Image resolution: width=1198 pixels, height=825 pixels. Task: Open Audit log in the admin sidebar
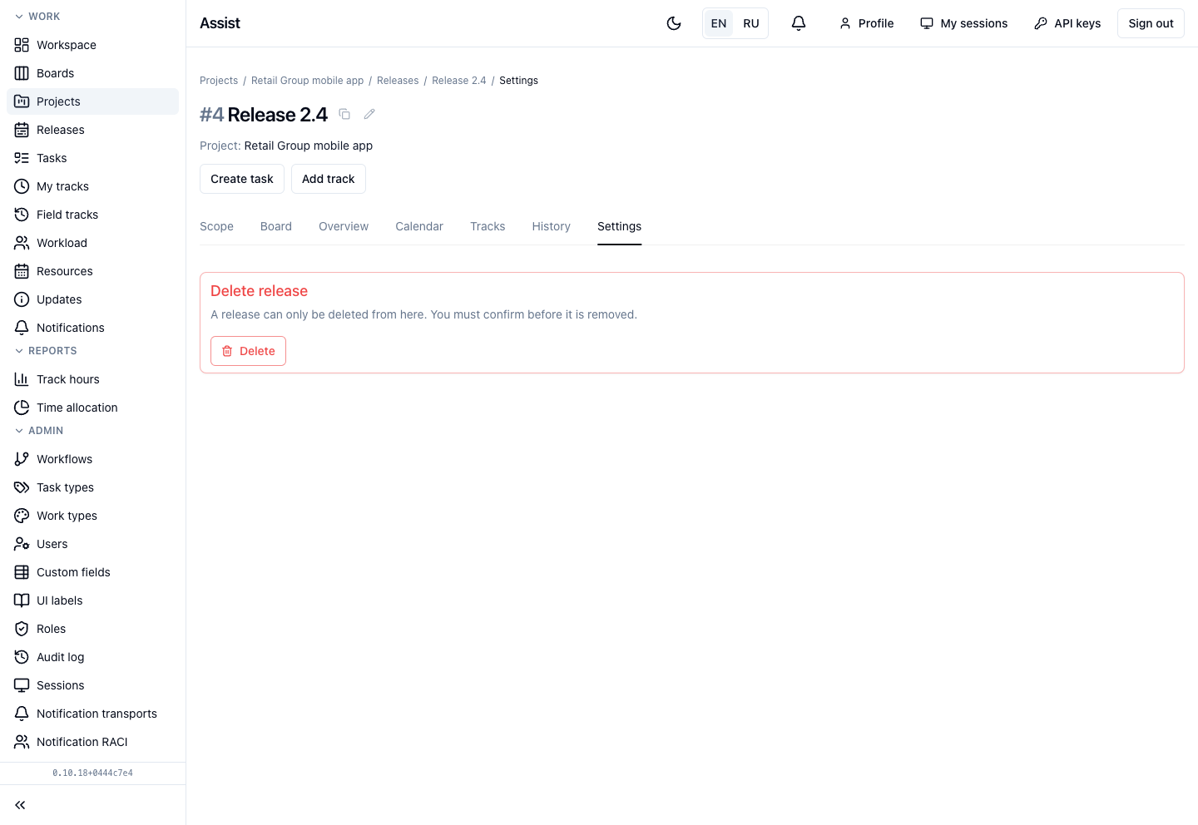(92, 657)
